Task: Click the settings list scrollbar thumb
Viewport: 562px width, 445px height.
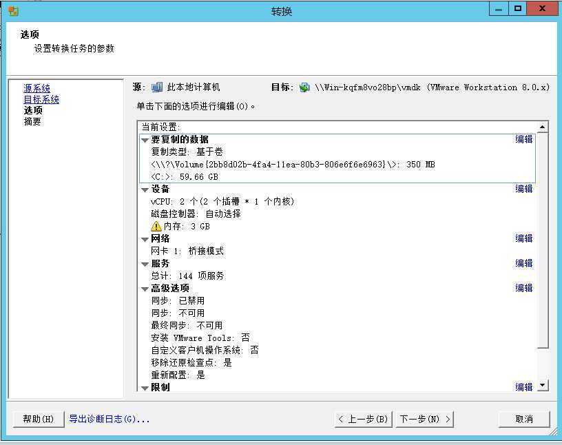Action: click(543, 240)
